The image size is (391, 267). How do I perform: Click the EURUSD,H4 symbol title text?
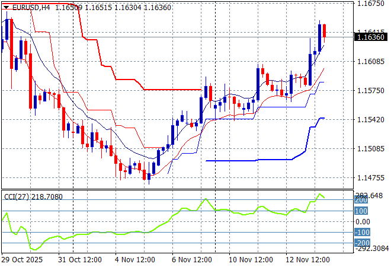pyautogui.click(x=31, y=8)
